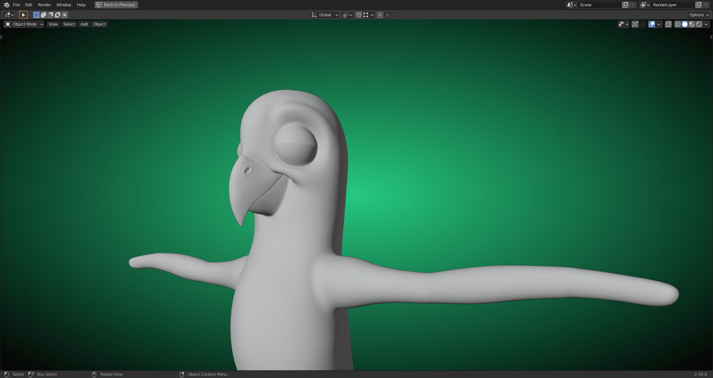Toggle viewport overlays on or off

coord(652,24)
